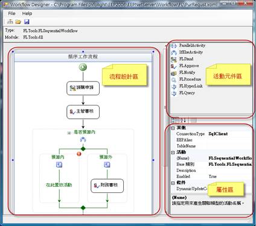256x226 pixels.
Task: Collapse the 活動 property category
Action: pos(173,152)
